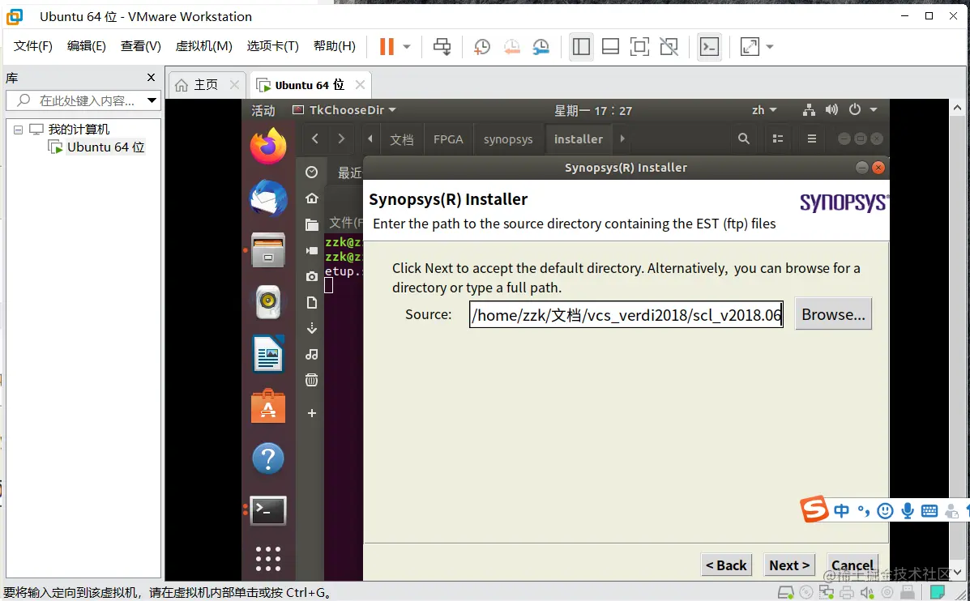Open Help from the Ubuntu dock
Image resolution: width=970 pixels, height=601 pixels.
pos(268,458)
